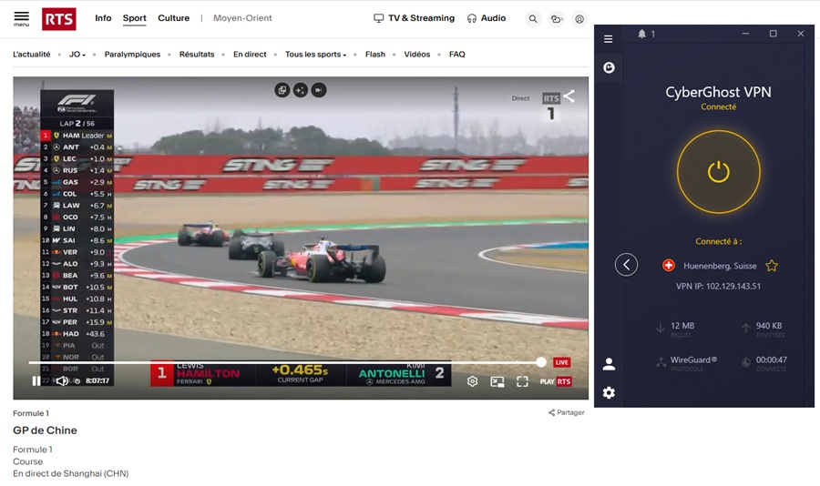Click the middle round icon atop the video
Screen dimensions: 820x486
(300, 90)
